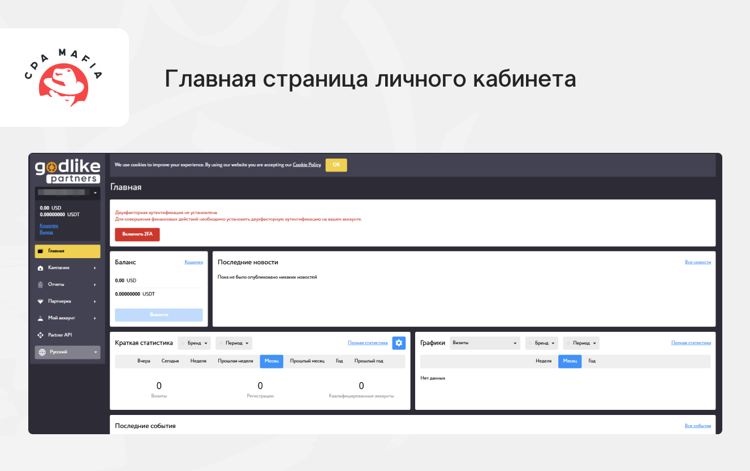Screen dimensions: 750x471
Task: Click the Вывести withdraw button
Action: (159, 315)
